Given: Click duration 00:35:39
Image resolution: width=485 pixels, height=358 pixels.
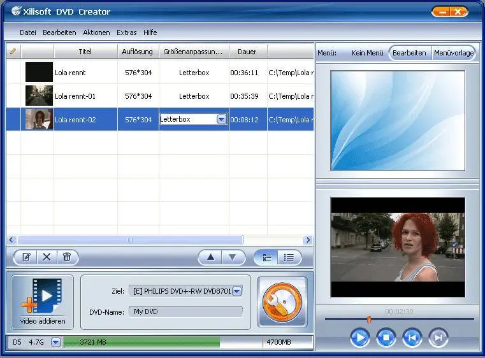Looking at the screenshot, I should [x=244, y=96].
